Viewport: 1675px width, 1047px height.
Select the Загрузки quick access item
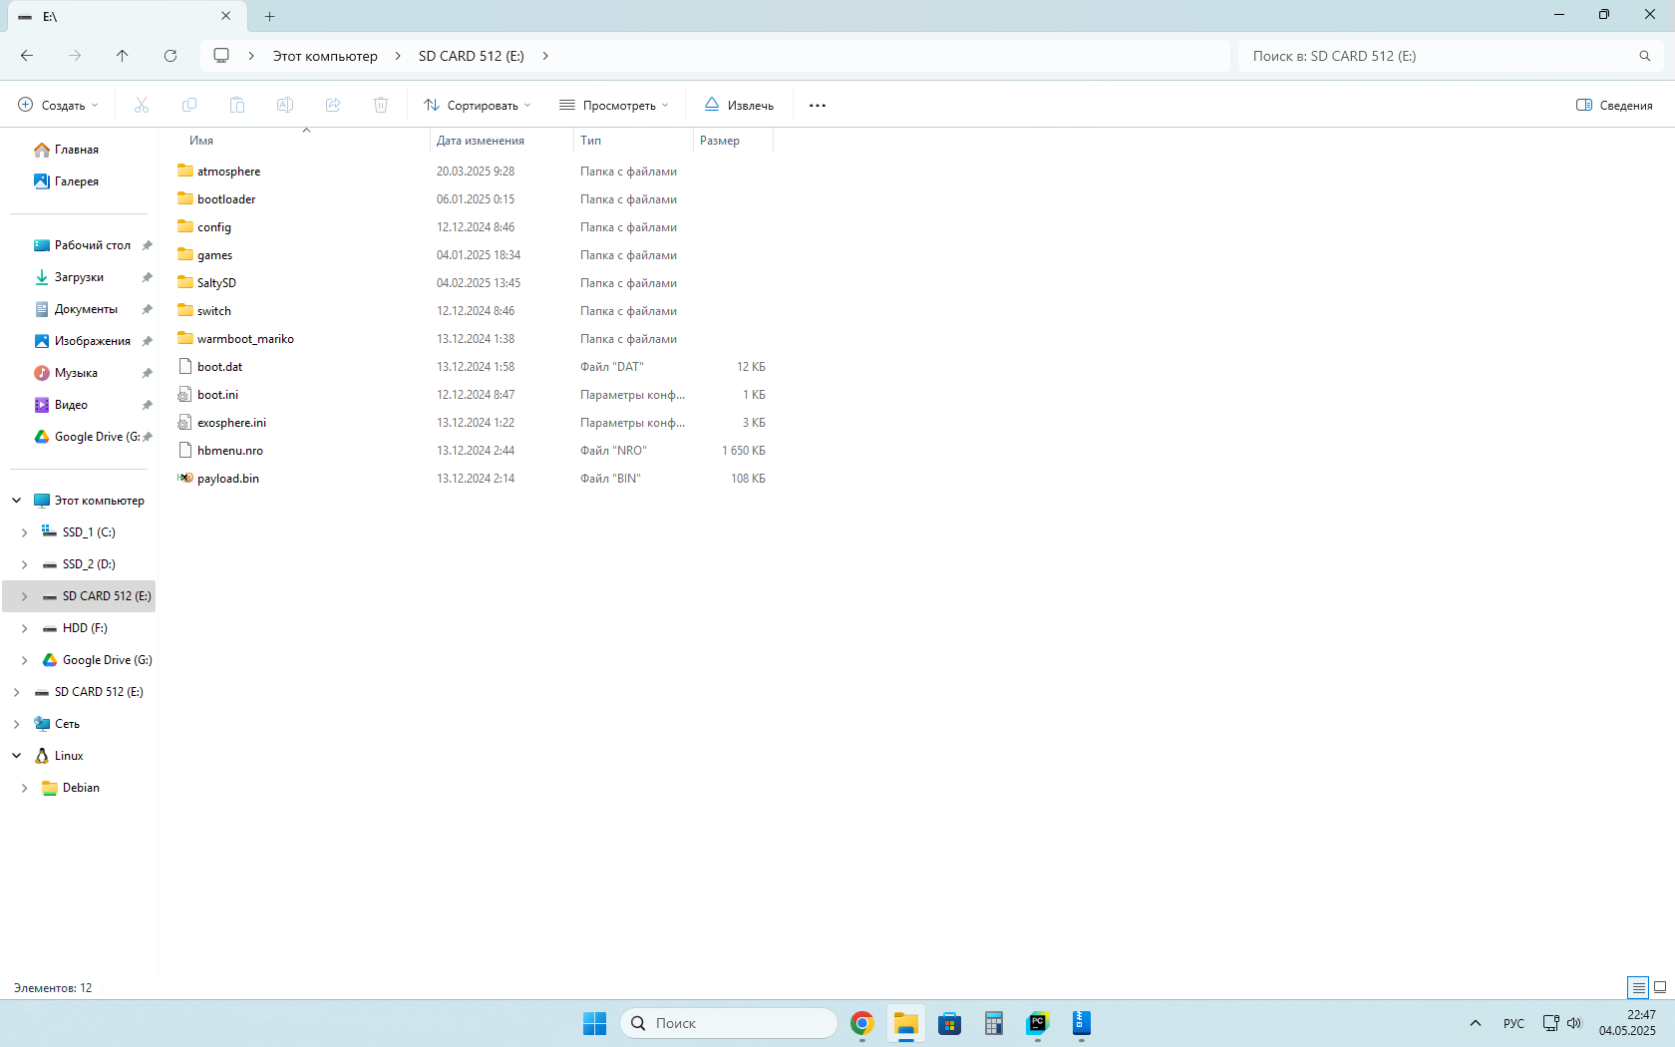pos(79,277)
